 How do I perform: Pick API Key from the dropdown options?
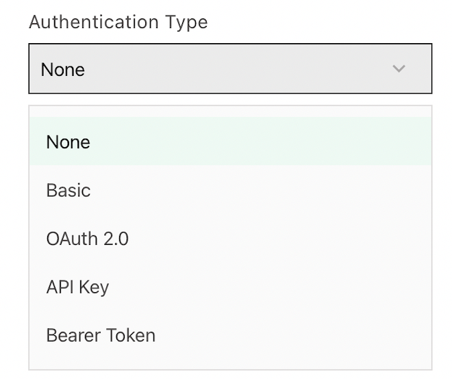point(230,287)
